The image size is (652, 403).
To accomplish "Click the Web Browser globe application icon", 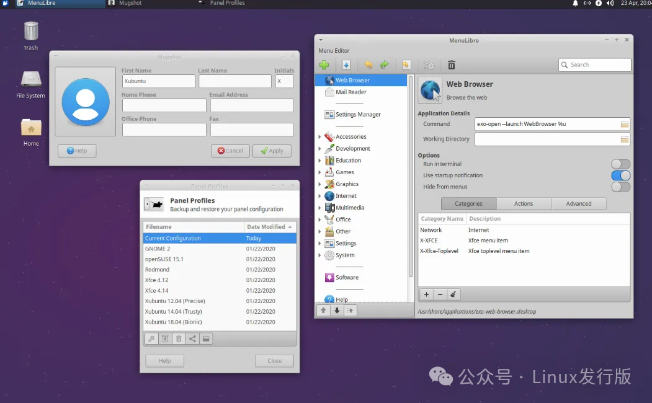I will pyautogui.click(x=430, y=91).
